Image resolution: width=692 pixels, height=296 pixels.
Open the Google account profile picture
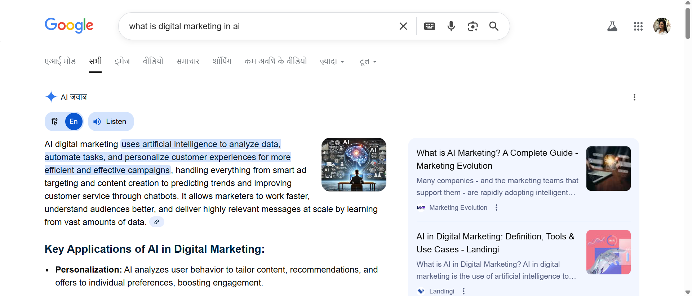point(662,26)
